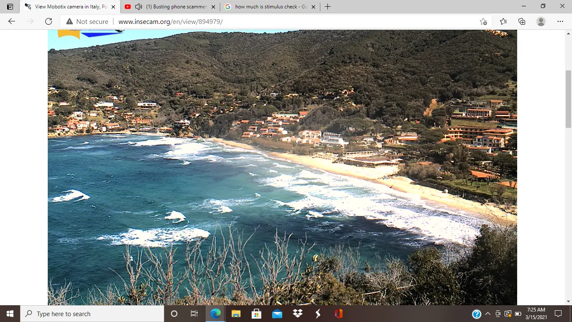Screen dimensions: 572x322
Task: Open the Windows Start menu
Action: coord(10,314)
